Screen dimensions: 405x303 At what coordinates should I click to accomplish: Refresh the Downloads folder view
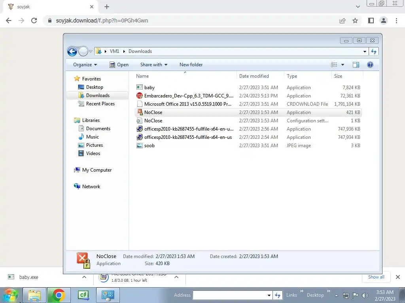(373, 51)
